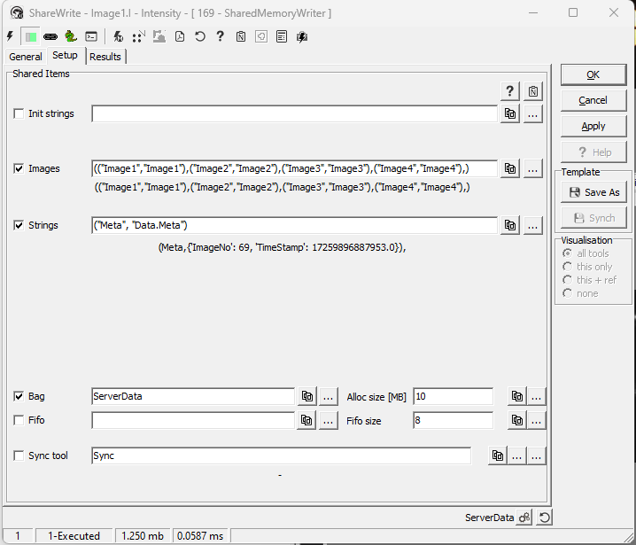Click the four dots with N icon

coord(139,37)
